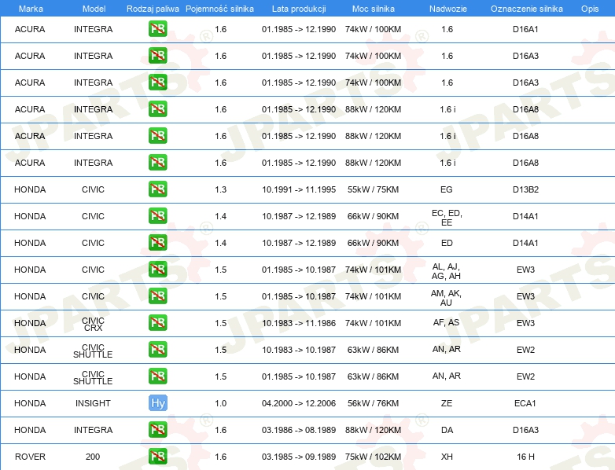The width and height of the screenshot is (615, 470).
Task: Click the INTEGRA model in the Honda DA row
Action: pos(93,430)
